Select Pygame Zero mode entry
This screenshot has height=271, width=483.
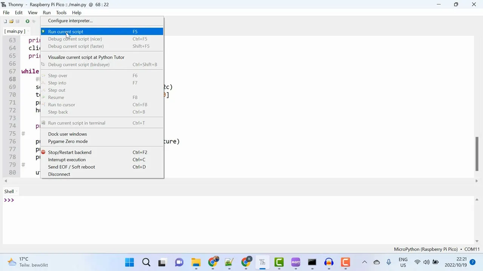102,141
